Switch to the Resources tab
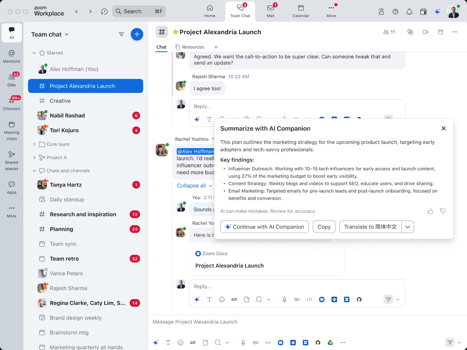Viewport: 467px width, 350px height. point(190,47)
